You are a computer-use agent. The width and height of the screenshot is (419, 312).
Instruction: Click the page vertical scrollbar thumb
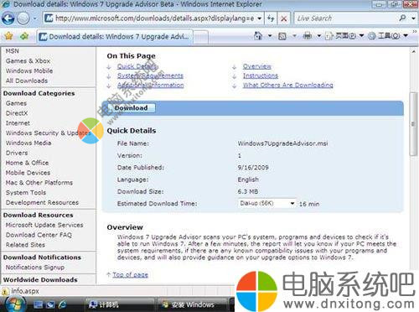[x=413, y=124]
